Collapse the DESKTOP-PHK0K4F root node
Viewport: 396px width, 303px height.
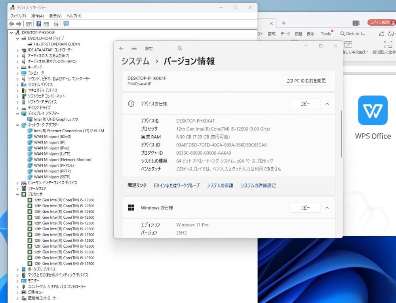[x=11, y=32]
